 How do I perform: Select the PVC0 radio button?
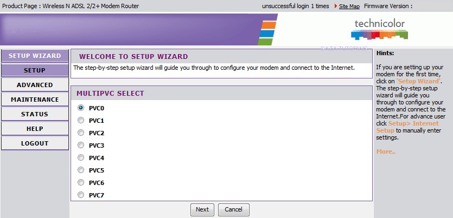point(81,108)
